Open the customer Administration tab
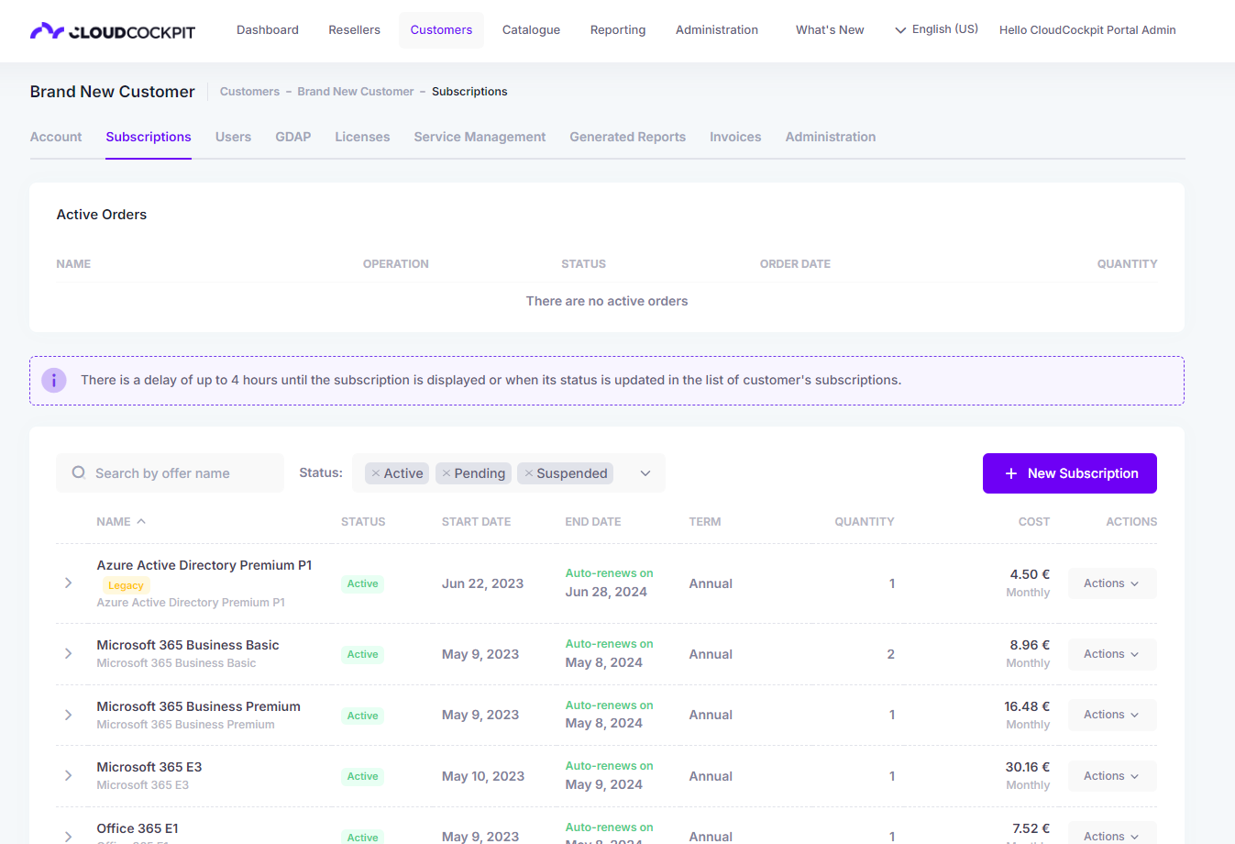Image resolution: width=1235 pixels, height=844 pixels. pos(831,137)
